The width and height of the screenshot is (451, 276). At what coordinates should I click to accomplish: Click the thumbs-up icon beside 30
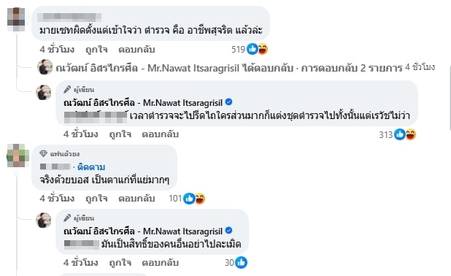click(241, 263)
